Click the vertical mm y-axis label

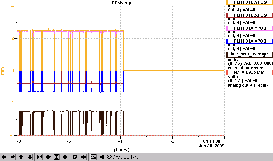tap(2, 71)
